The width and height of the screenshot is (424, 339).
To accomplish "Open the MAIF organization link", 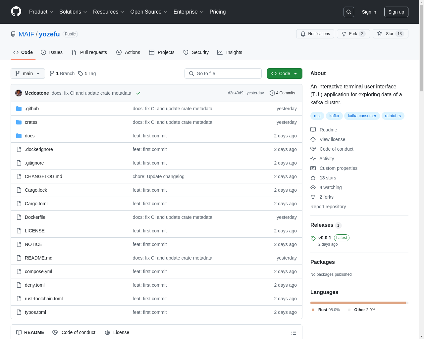I will [26, 34].
